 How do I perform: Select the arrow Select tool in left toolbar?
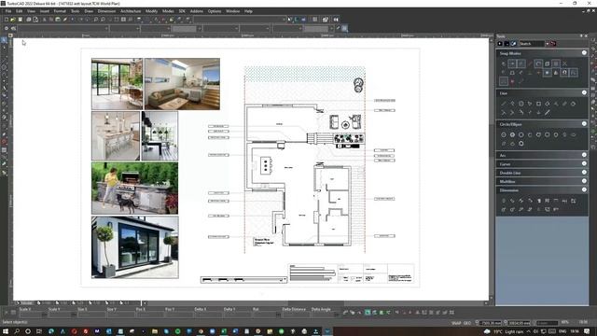point(4,40)
